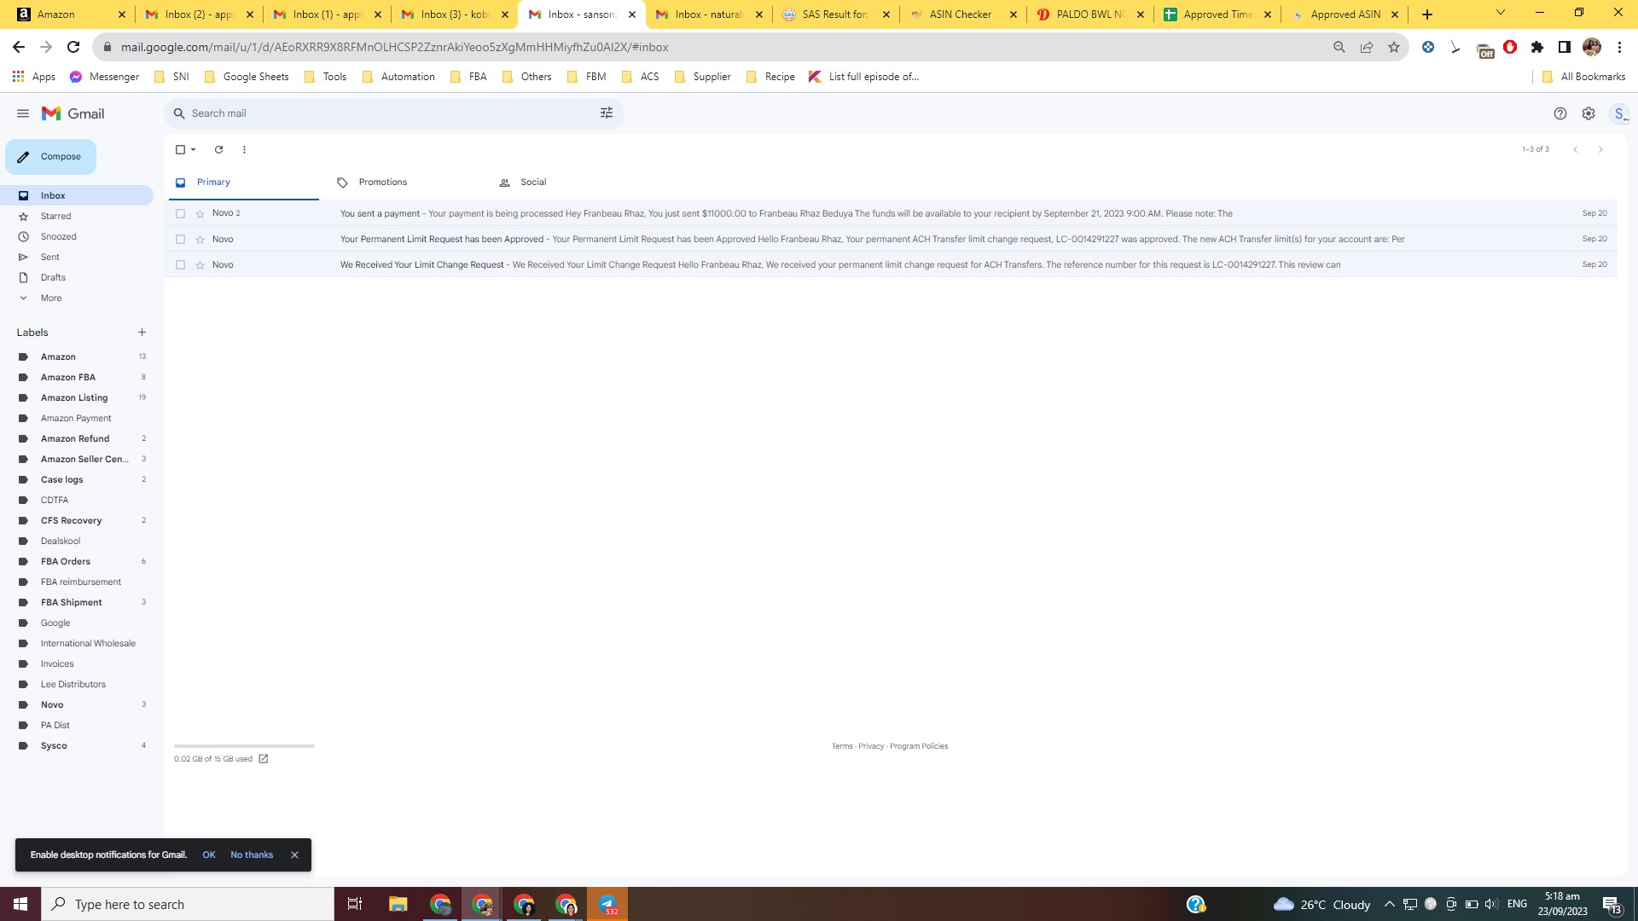This screenshot has height=921, width=1638.
Task: Open the Program Policies link
Action: pos(919,746)
